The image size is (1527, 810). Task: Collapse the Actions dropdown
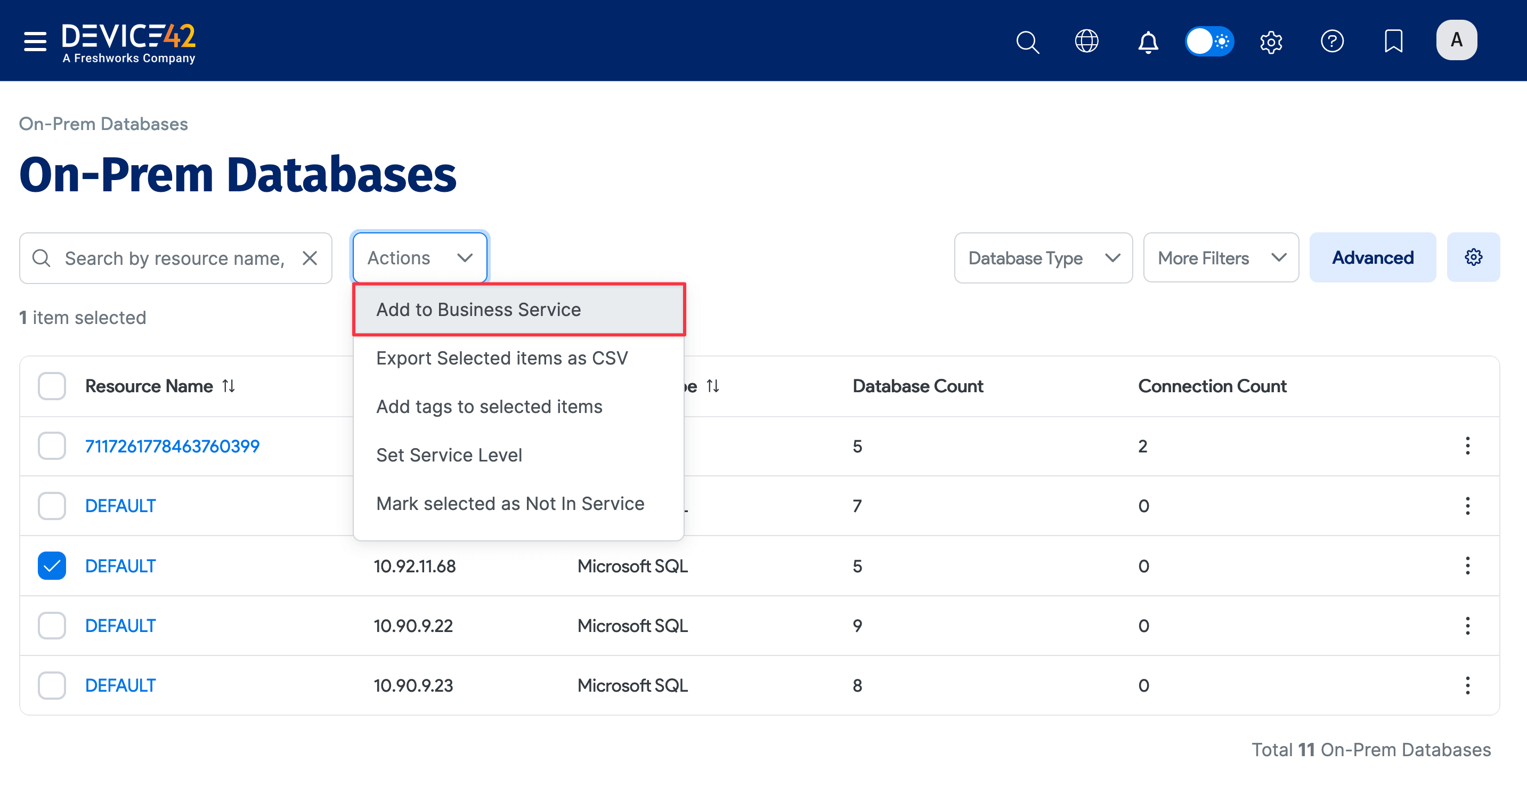(x=420, y=258)
